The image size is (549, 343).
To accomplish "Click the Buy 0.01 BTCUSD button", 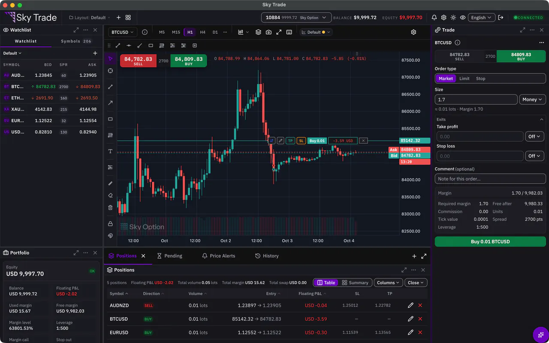I will (x=490, y=241).
